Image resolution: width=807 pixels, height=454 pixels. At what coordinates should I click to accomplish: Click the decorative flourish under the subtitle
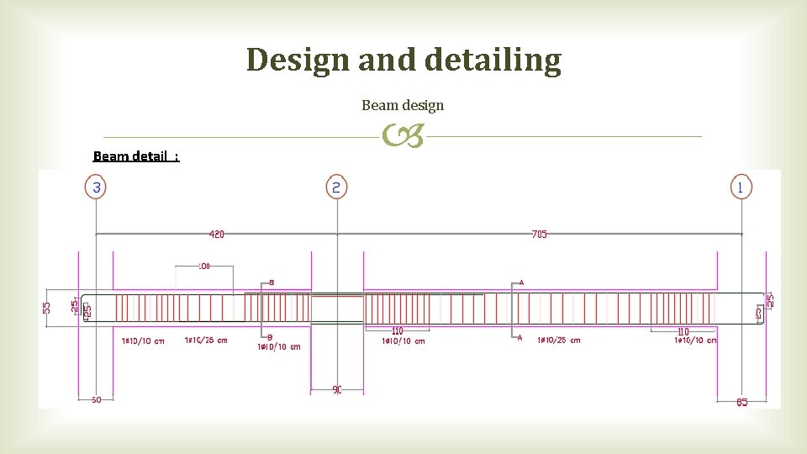pos(403,135)
